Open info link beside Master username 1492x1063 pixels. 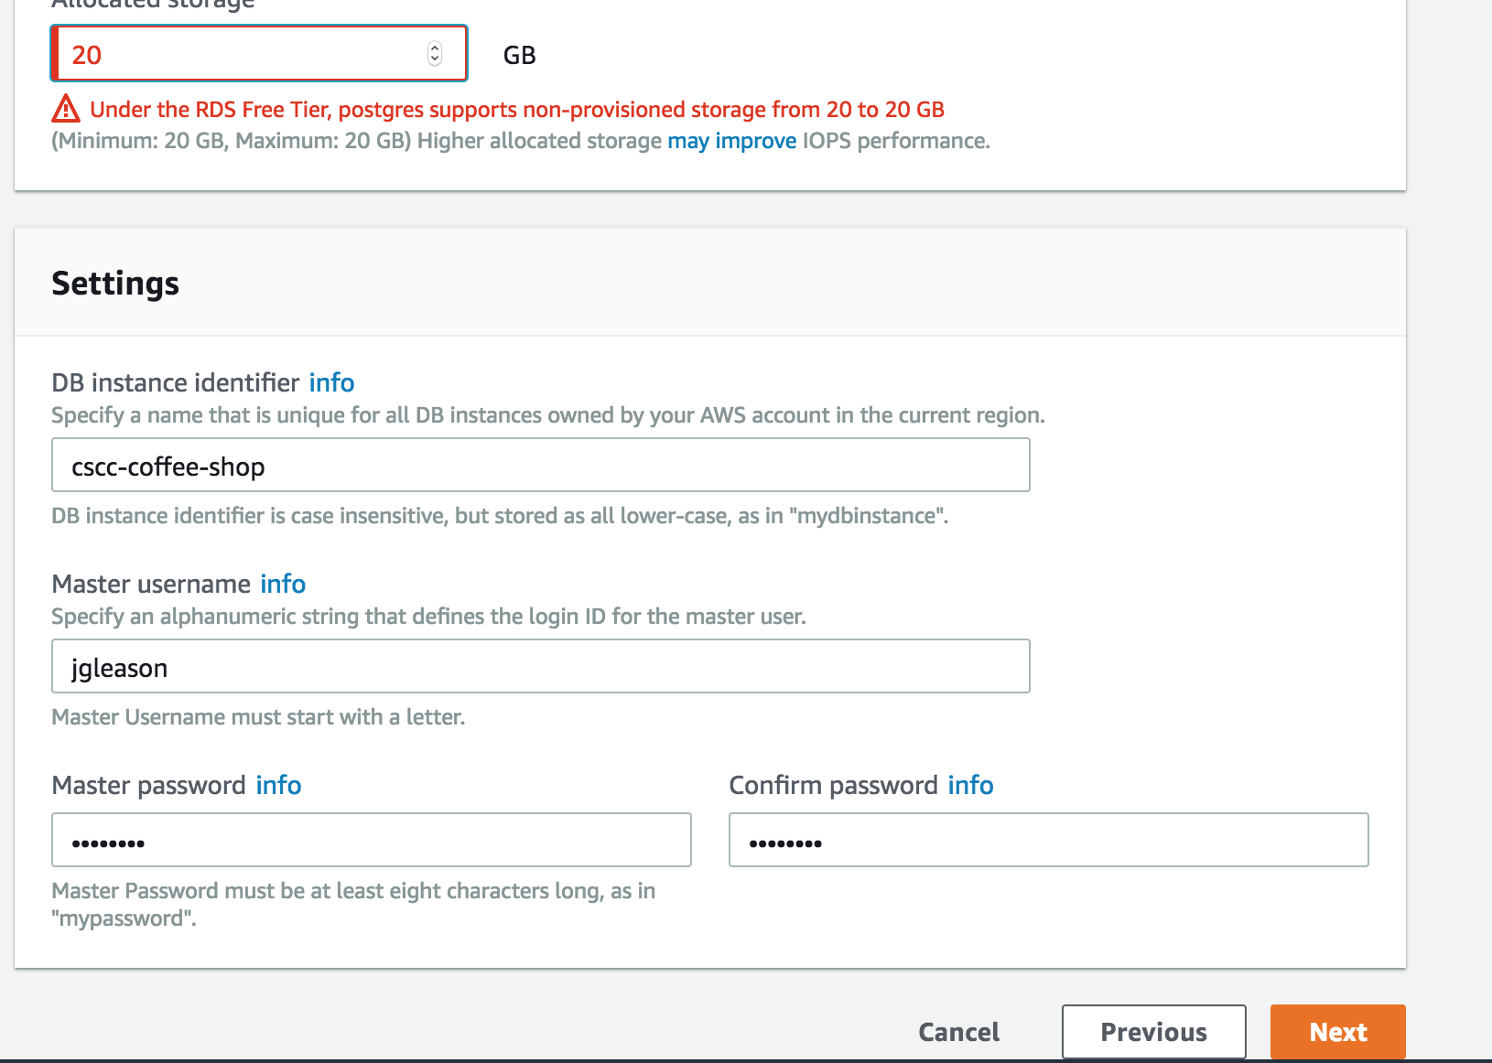click(283, 584)
